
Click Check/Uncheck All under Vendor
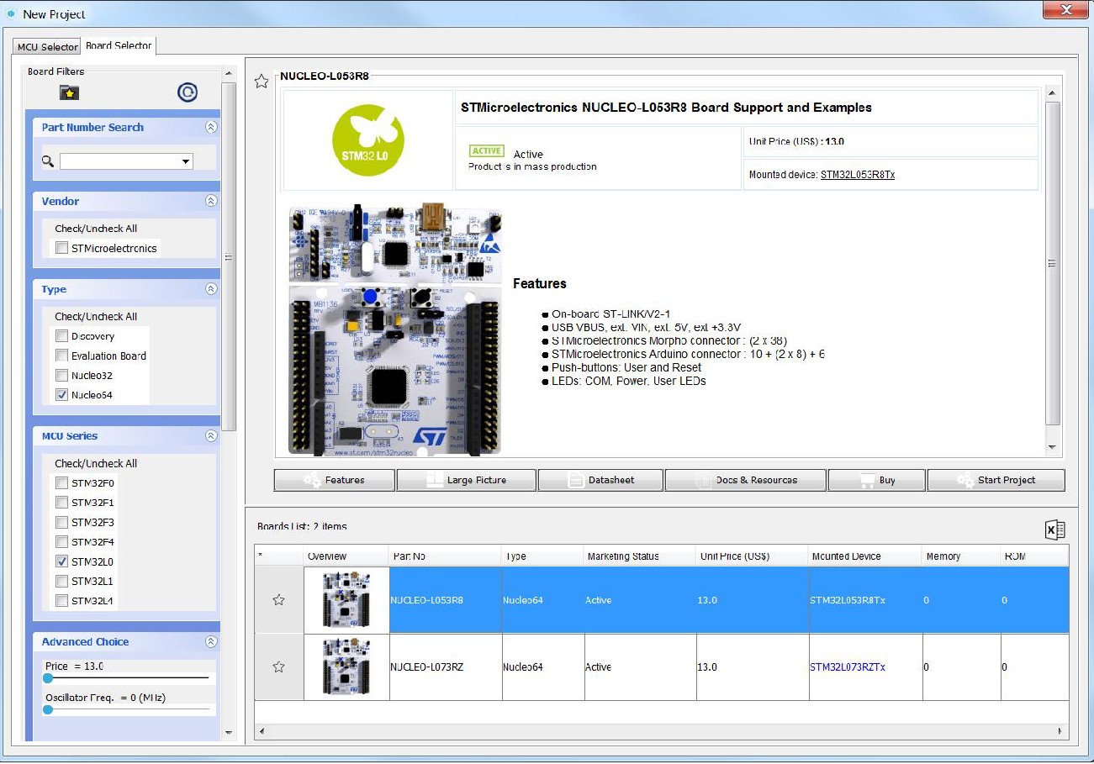(x=96, y=229)
